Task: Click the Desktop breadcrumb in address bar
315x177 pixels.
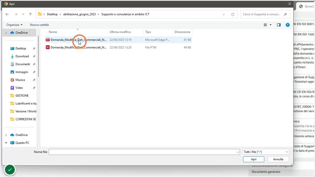Action: 52,14
